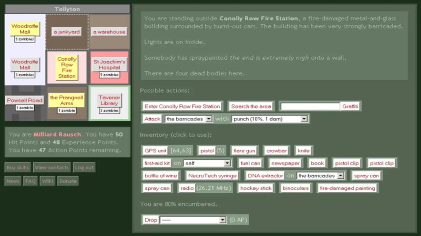The width and height of the screenshot is (421, 236).
Task: Click into the graffiti text field
Action: click(310, 106)
